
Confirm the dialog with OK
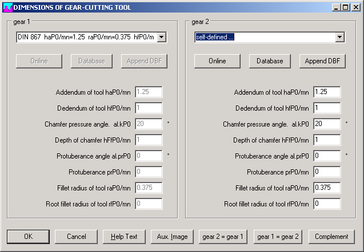coord(28,237)
